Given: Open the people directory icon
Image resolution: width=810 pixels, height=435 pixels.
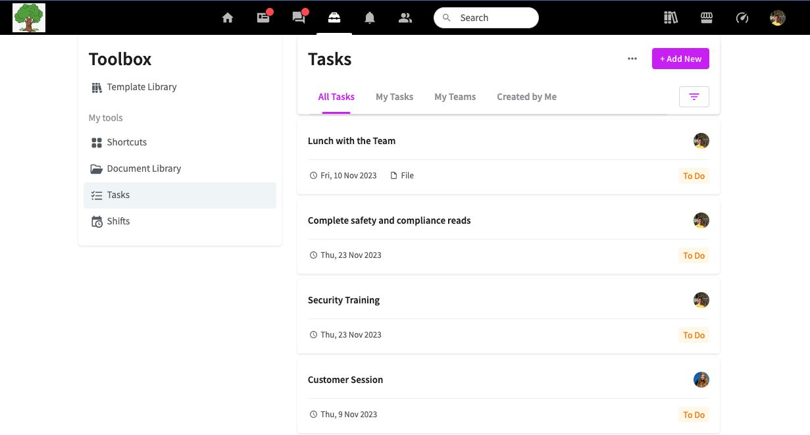Looking at the screenshot, I should [405, 18].
